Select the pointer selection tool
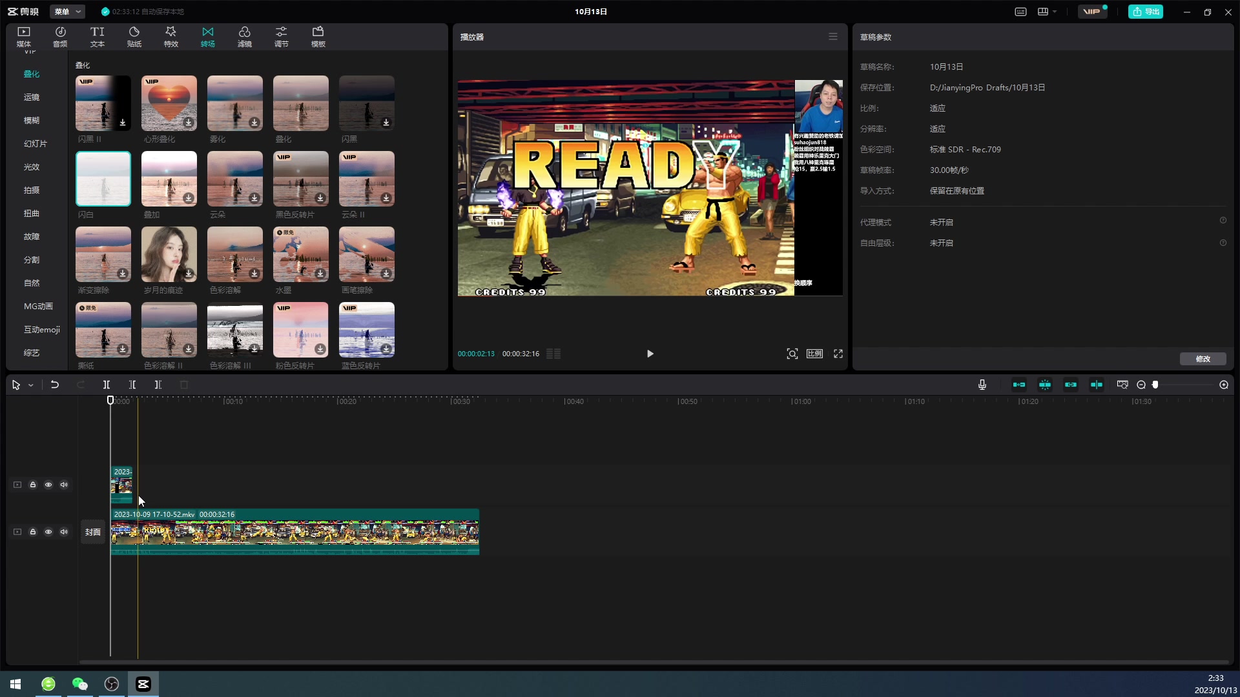The width and height of the screenshot is (1240, 697). pos(16,385)
